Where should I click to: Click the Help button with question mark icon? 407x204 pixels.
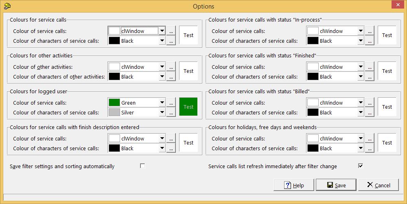(294, 185)
